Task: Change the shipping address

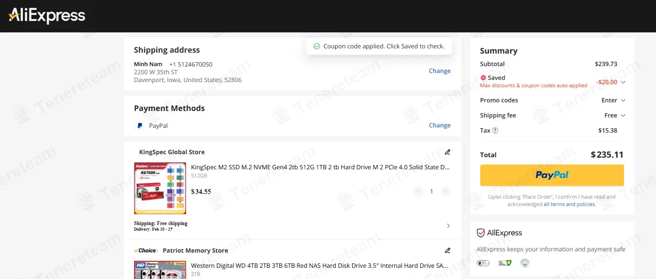Action: coord(440,71)
